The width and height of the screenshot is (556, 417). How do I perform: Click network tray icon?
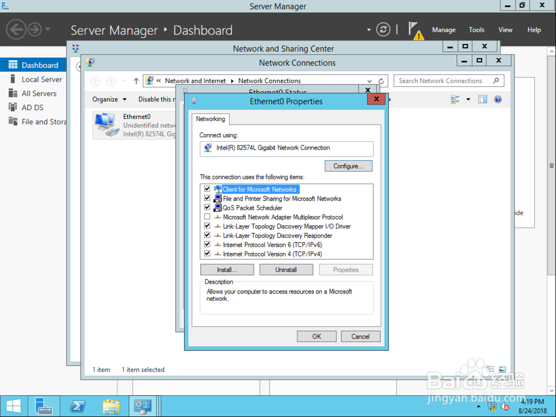[x=492, y=406]
